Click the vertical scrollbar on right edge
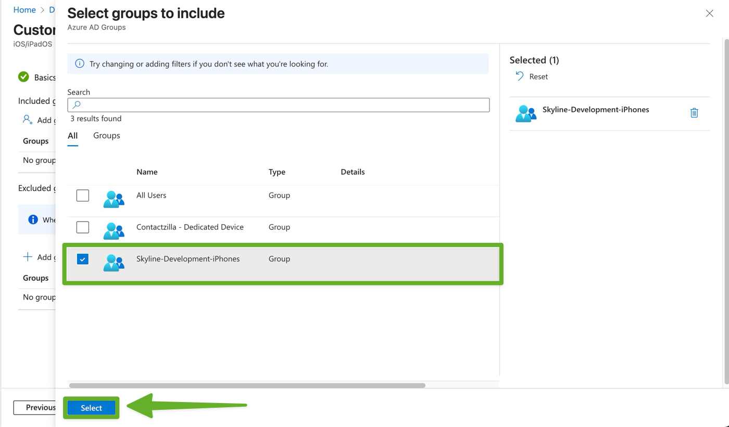 pyautogui.click(x=726, y=211)
